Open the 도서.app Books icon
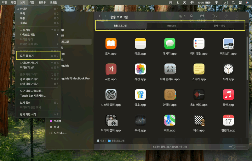Image resolution: width=252 pixels, height=161 pixels. tap(111, 43)
